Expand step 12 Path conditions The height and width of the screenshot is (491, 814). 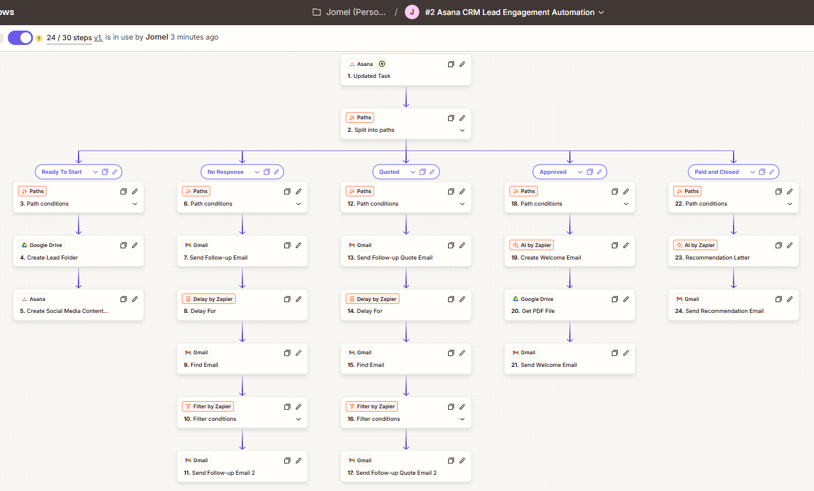(x=462, y=204)
